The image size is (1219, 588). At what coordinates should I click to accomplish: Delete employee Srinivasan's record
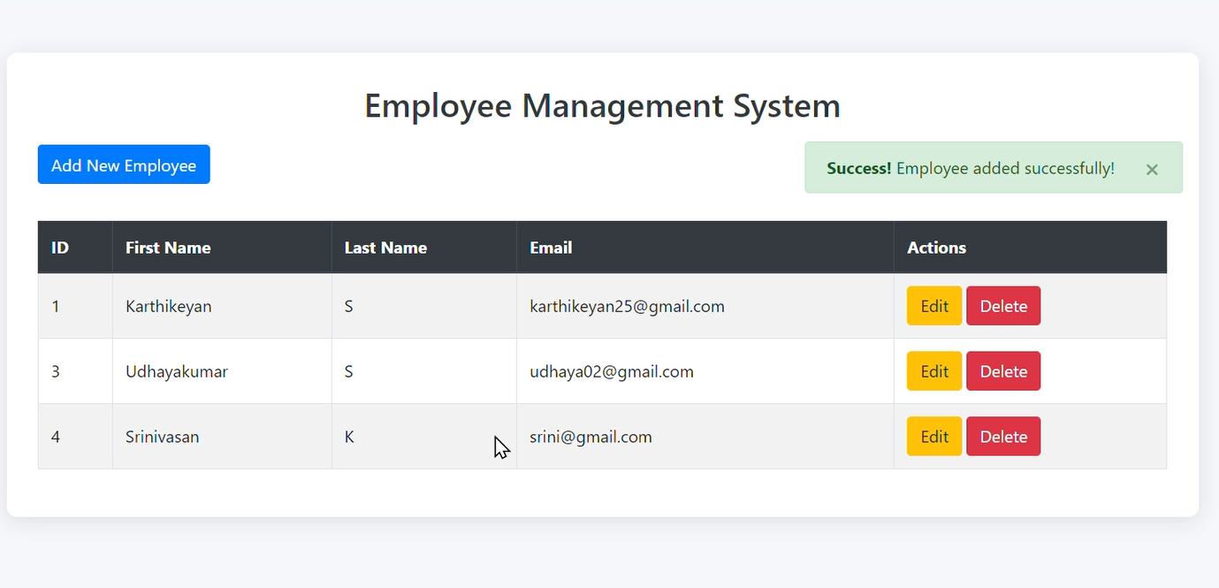click(1003, 436)
